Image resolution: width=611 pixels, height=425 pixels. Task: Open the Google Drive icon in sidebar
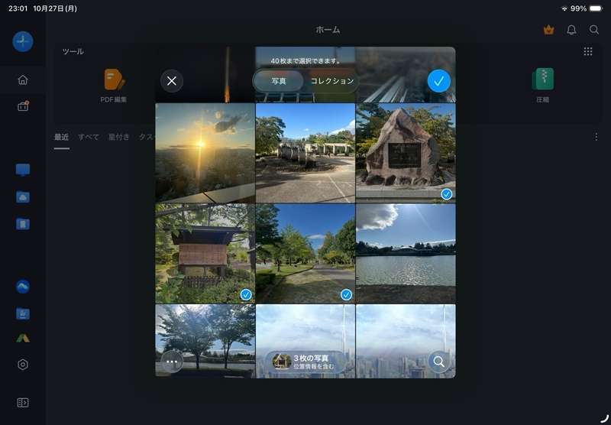coord(23,338)
